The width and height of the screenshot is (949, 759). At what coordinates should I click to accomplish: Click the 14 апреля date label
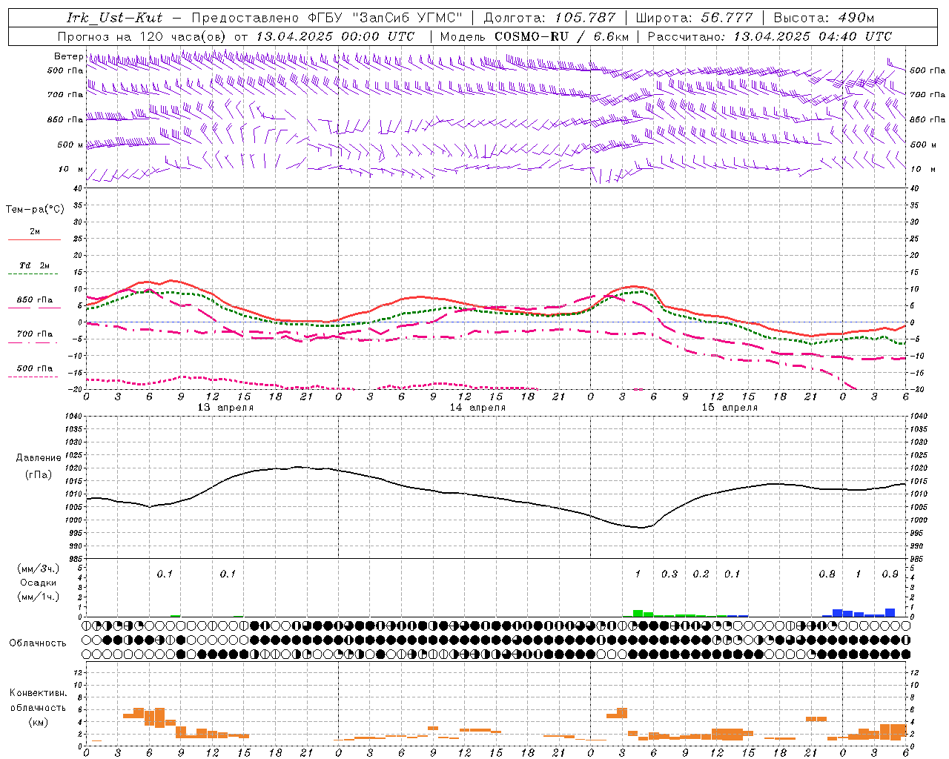click(477, 408)
